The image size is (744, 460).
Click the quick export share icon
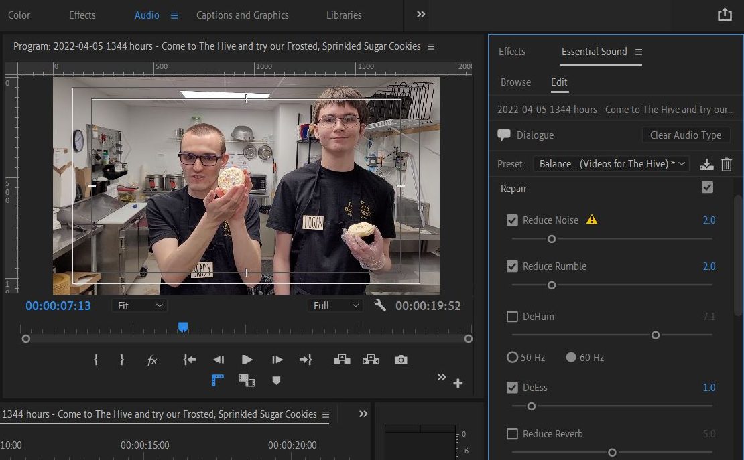click(725, 15)
